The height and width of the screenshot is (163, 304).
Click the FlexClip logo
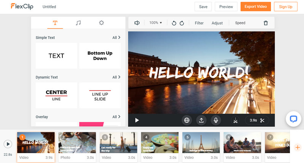22,6
